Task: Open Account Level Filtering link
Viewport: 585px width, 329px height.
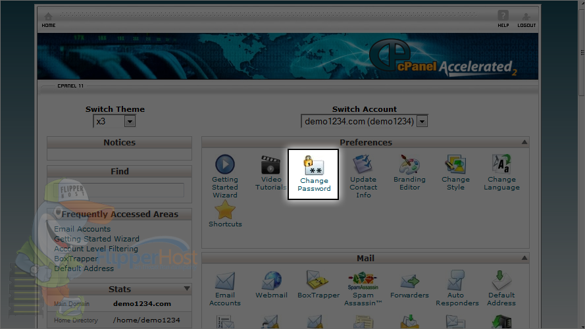Action: [96, 249]
